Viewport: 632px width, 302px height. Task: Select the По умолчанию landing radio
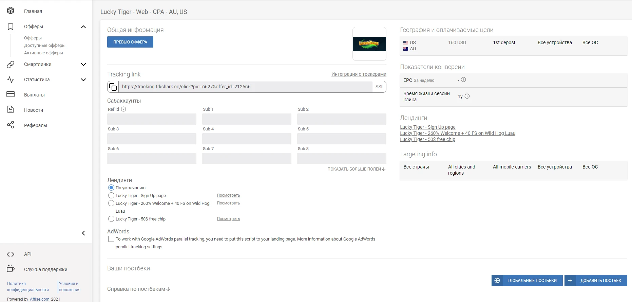coord(111,188)
